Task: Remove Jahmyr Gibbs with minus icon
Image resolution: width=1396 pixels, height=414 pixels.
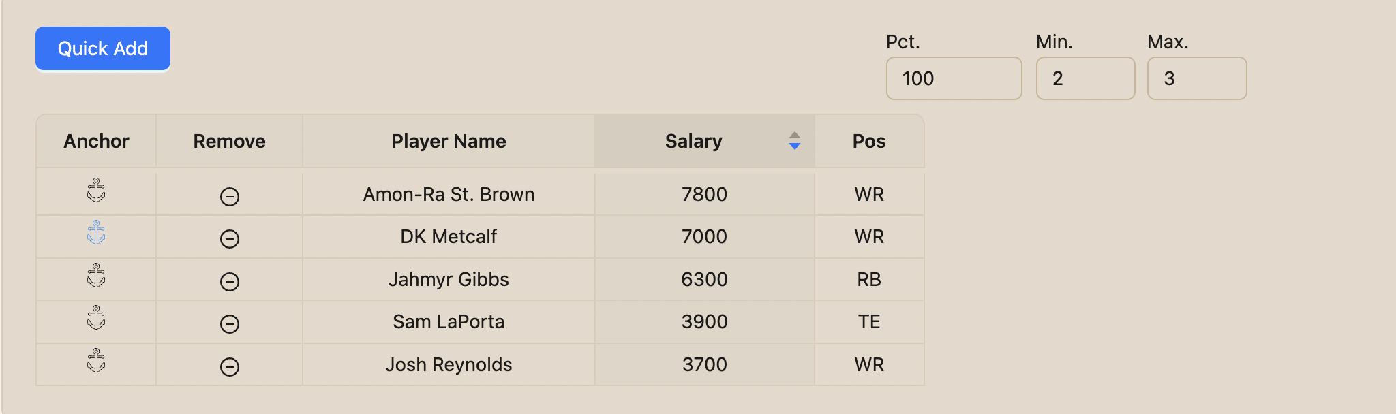Action: tap(230, 282)
